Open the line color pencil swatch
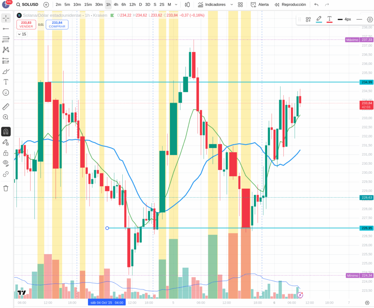Viewport: 374px width, 308px height. pyautogui.click(x=319, y=19)
